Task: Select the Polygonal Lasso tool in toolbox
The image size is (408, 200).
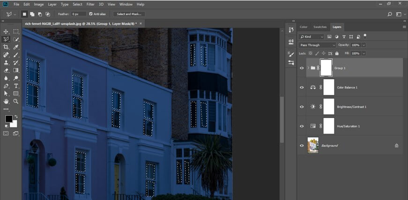Action: tap(6, 39)
